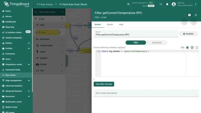Select JavaScript script language
The height and width of the screenshot is (113, 201).
157,43
